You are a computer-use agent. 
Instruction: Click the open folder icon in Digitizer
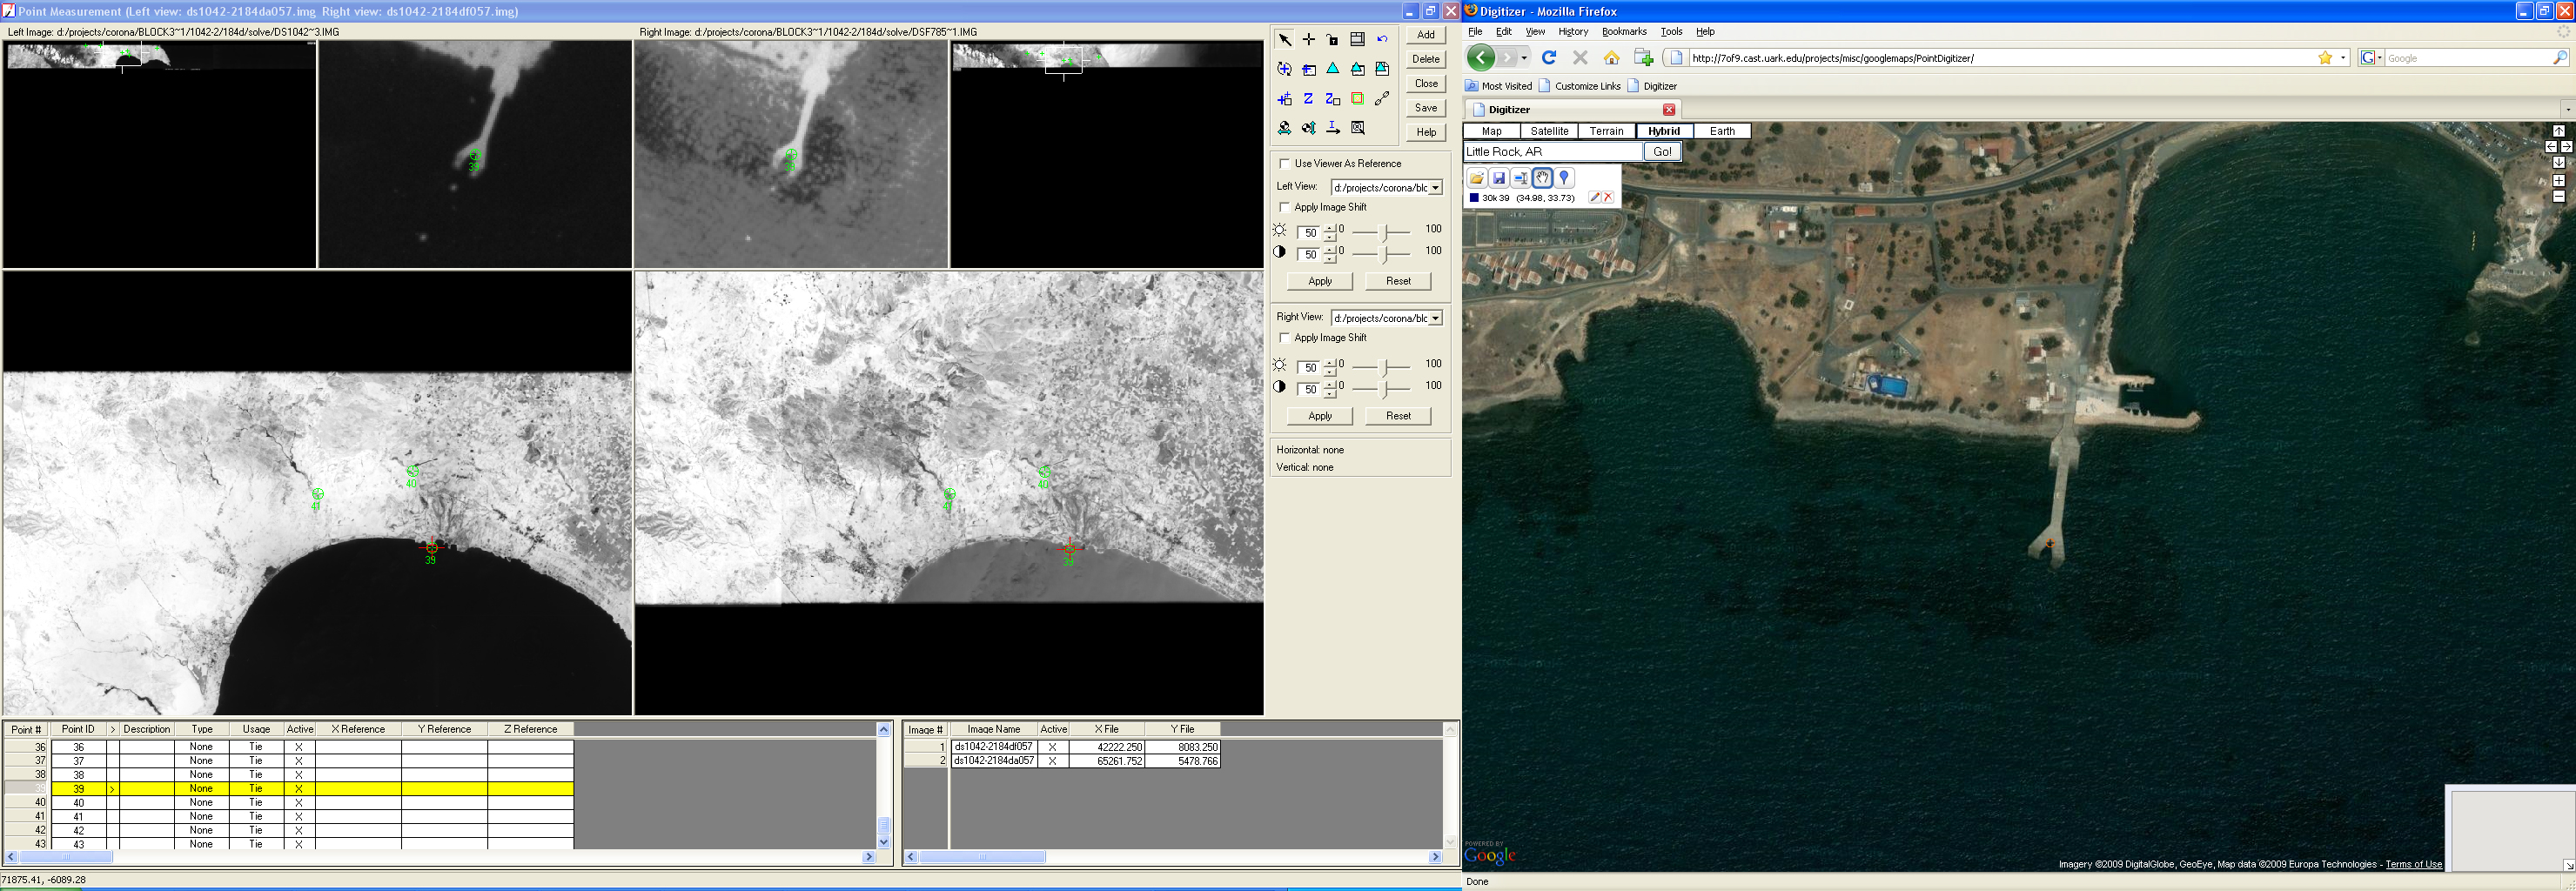coord(1477,178)
